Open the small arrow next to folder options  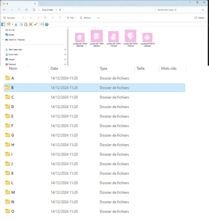point(12,24)
